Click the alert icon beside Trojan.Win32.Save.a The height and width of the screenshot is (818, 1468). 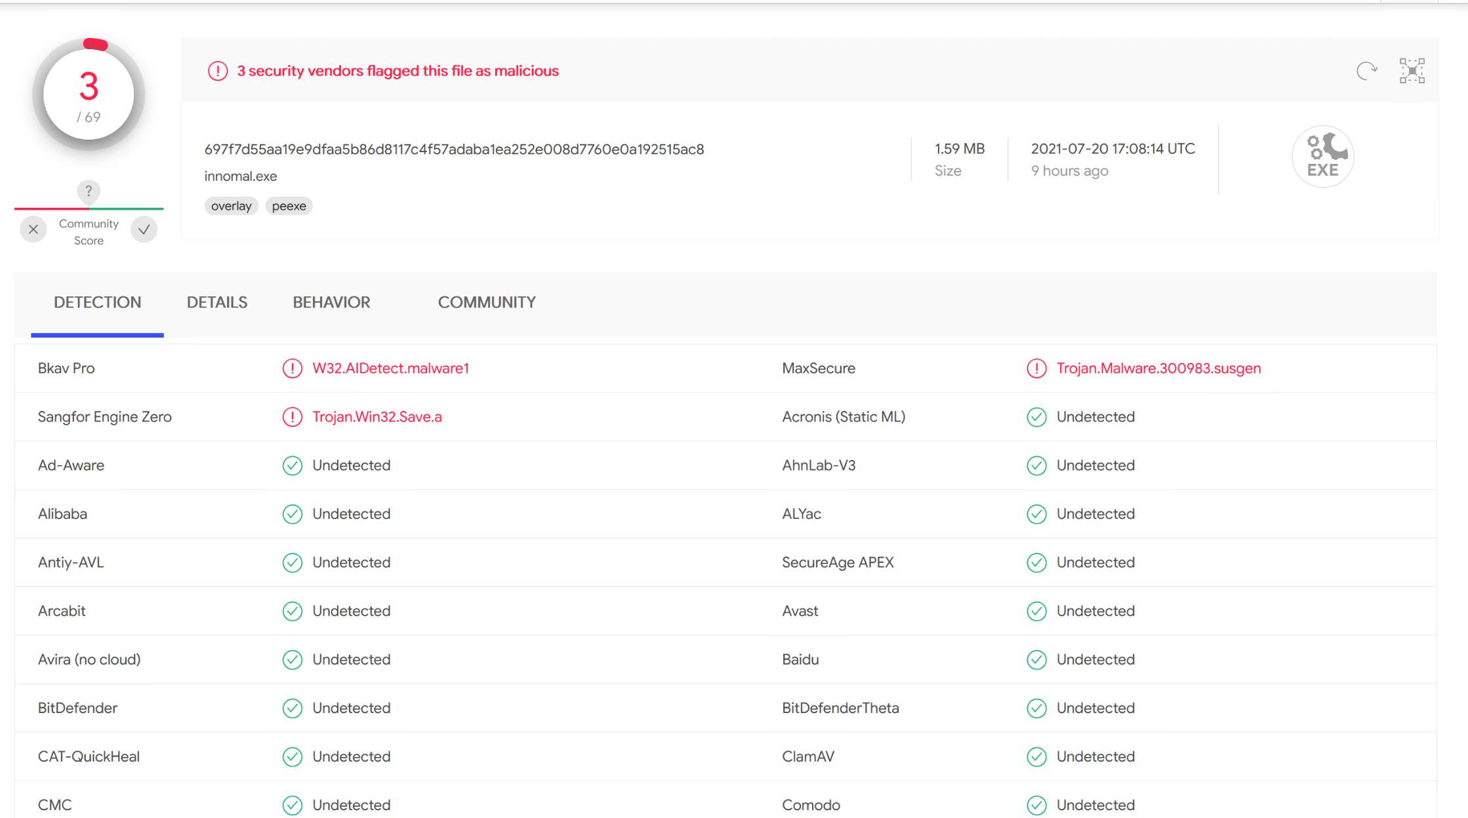tap(293, 417)
